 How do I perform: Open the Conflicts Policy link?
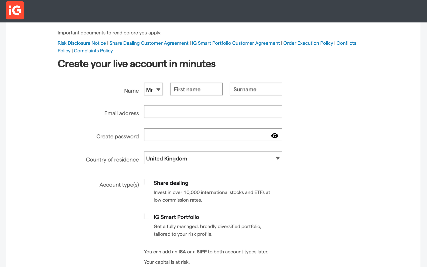(346, 43)
